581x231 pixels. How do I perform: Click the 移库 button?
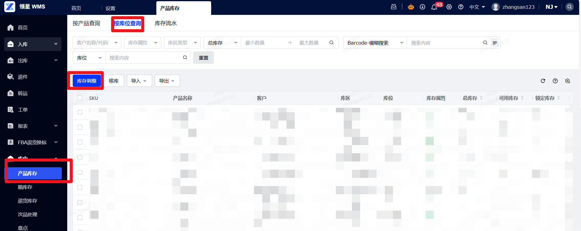[114, 81]
